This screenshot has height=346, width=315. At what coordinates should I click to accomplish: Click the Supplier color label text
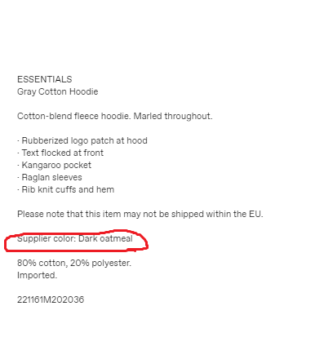pyautogui.click(x=47, y=238)
